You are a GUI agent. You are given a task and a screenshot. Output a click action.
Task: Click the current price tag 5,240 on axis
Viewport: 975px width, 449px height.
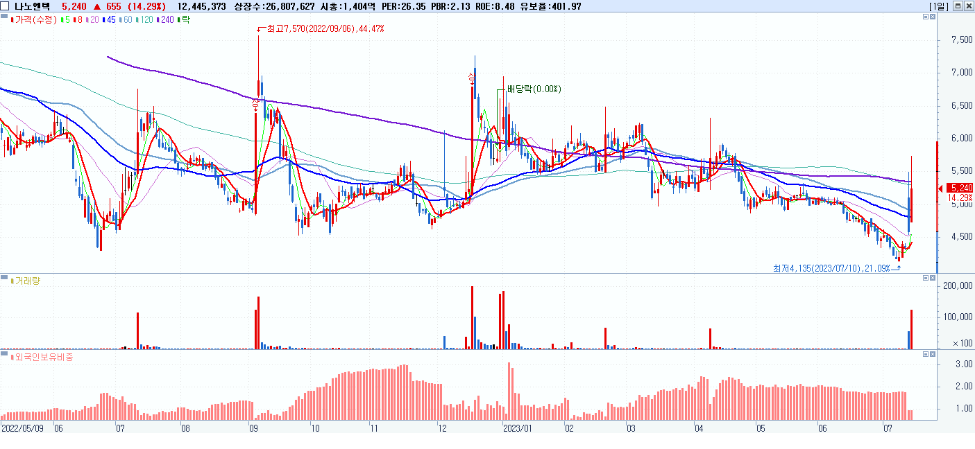961,188
